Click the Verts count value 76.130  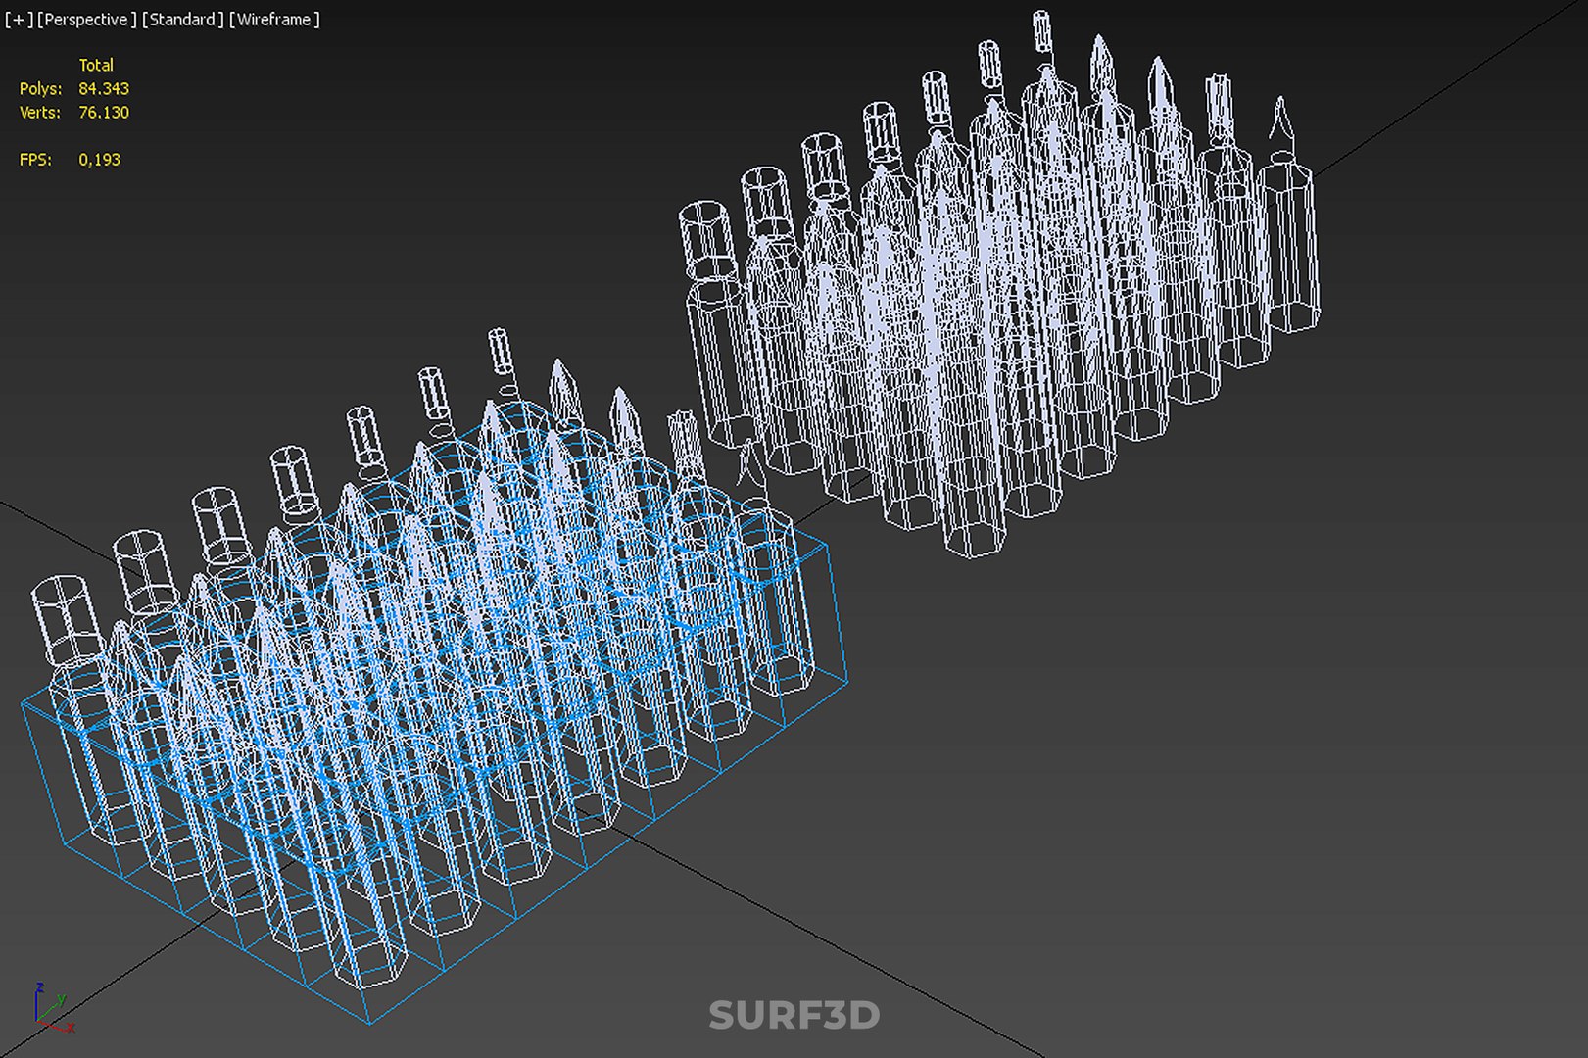pos(104,113)
